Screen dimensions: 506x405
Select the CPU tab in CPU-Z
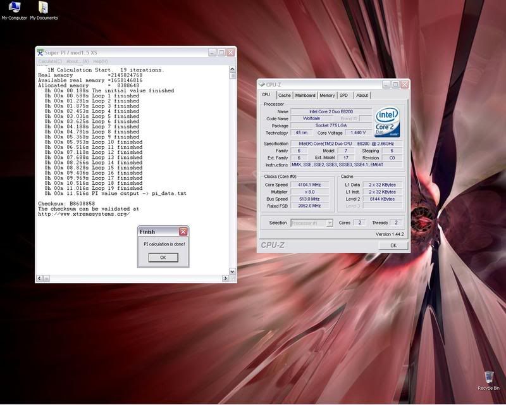(266, 95)
